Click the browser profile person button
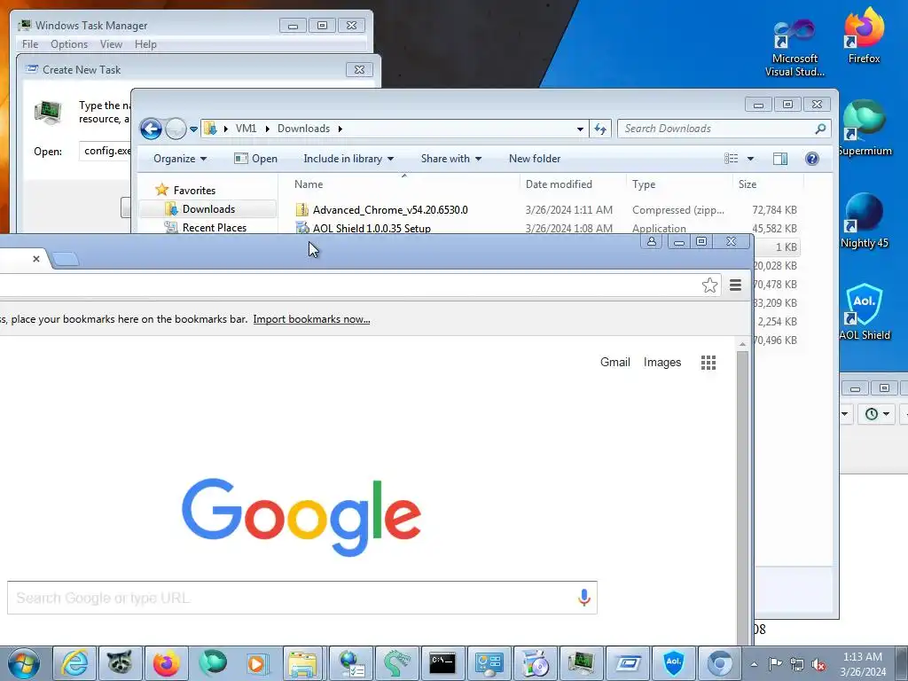 pyautogui.click(x=652, y=241)
